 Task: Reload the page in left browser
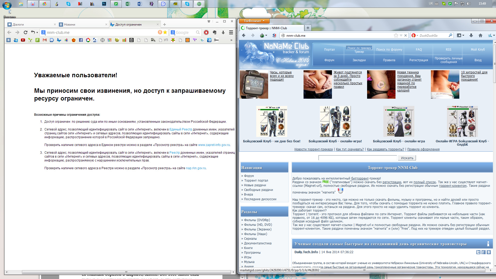25,33
